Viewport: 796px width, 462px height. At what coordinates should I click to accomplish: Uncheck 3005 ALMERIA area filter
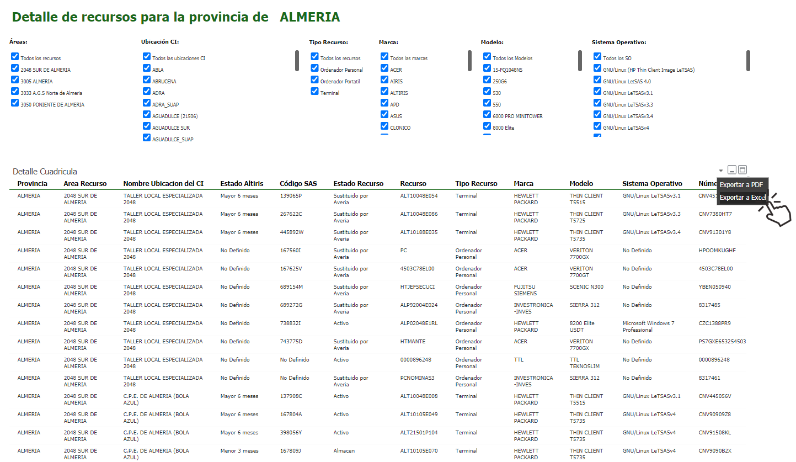pyautogui.click(x=15, y=79)
